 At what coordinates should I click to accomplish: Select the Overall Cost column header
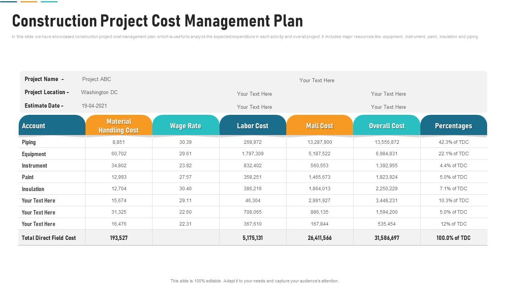point(387,126)
